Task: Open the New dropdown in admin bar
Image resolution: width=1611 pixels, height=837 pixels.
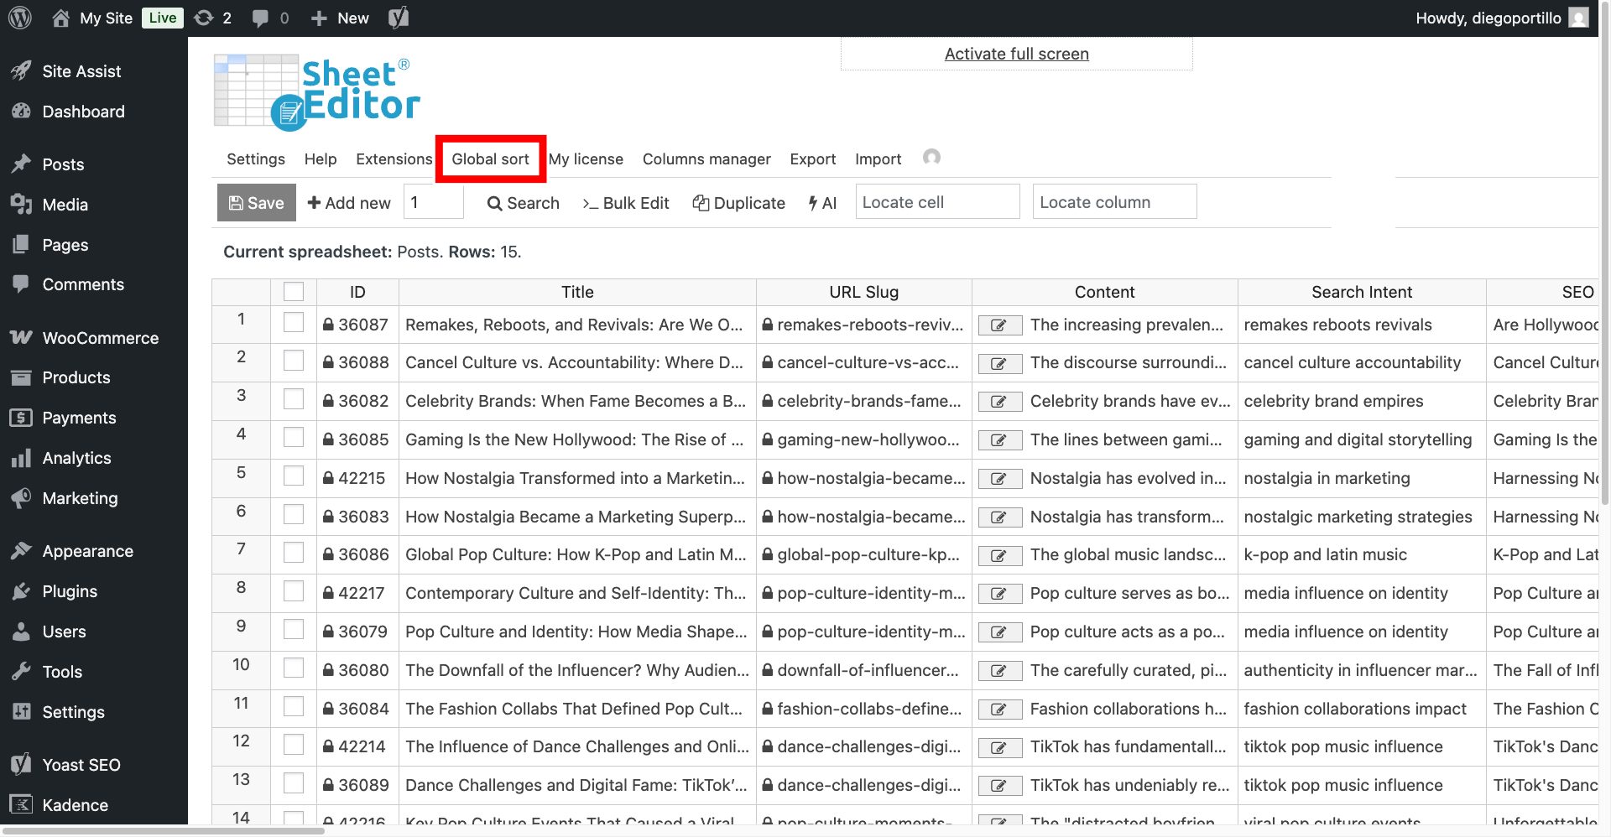Action: click(x=339, y=17)
